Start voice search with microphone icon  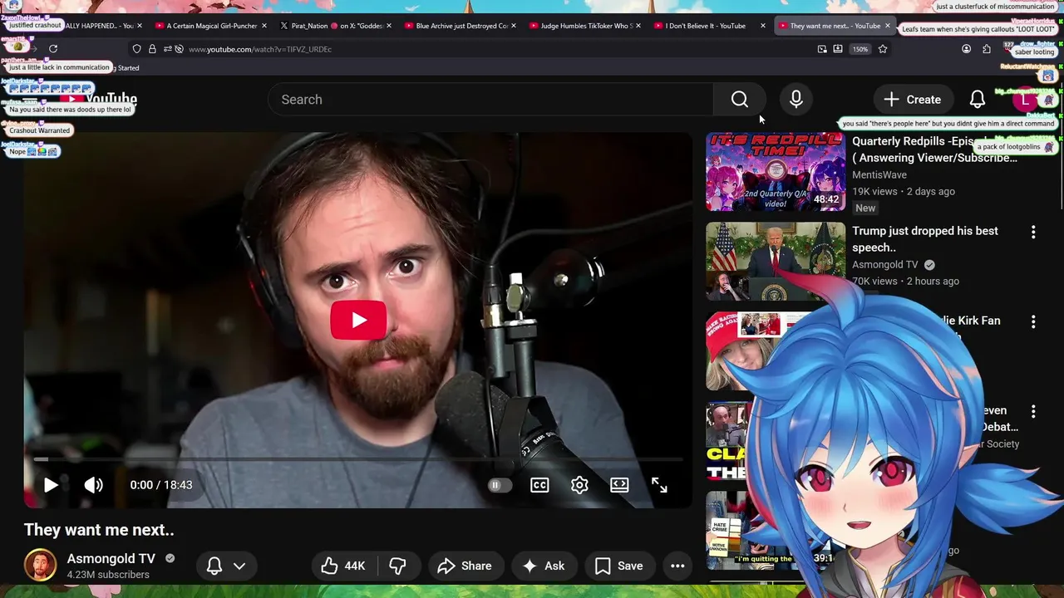796,100
